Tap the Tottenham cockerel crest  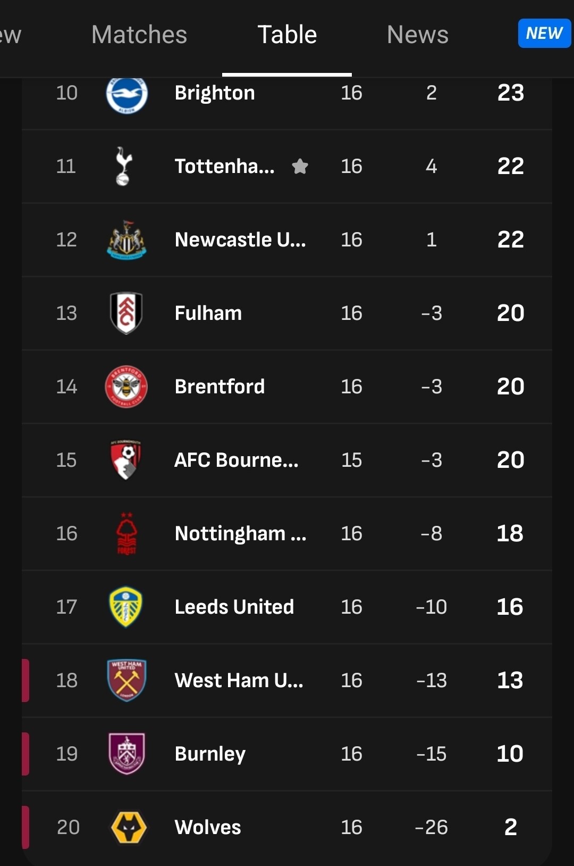pyautogui.click(x=124, y=166)
